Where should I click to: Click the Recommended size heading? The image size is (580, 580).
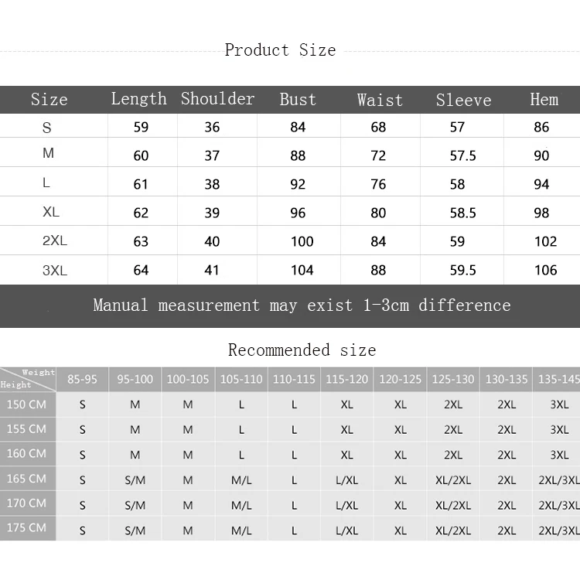tap(302, 350)
